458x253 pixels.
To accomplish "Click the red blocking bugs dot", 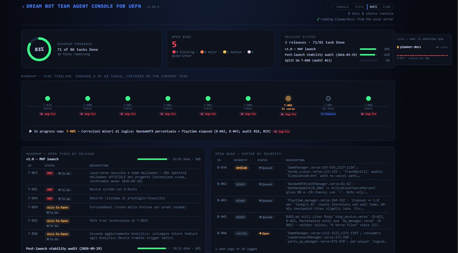I will point(174,52).
